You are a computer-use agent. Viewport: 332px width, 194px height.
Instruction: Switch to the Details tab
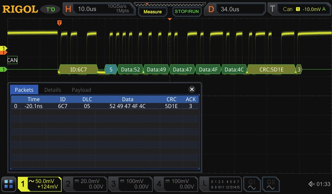53,90
